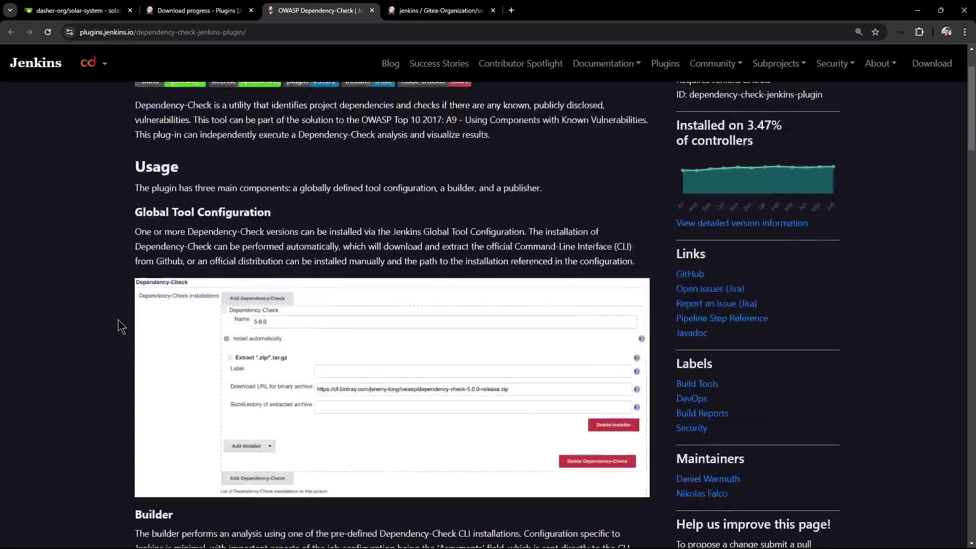Bookmark this page with the star icon

pyautogui.click(x=875, y=32)
